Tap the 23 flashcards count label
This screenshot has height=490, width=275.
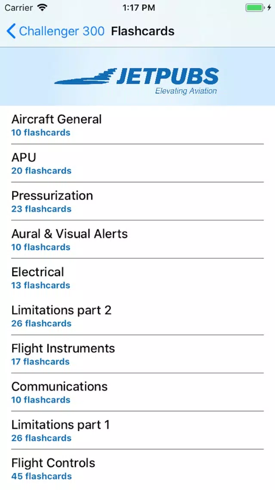pyautogui.click(x=41, y=209)
